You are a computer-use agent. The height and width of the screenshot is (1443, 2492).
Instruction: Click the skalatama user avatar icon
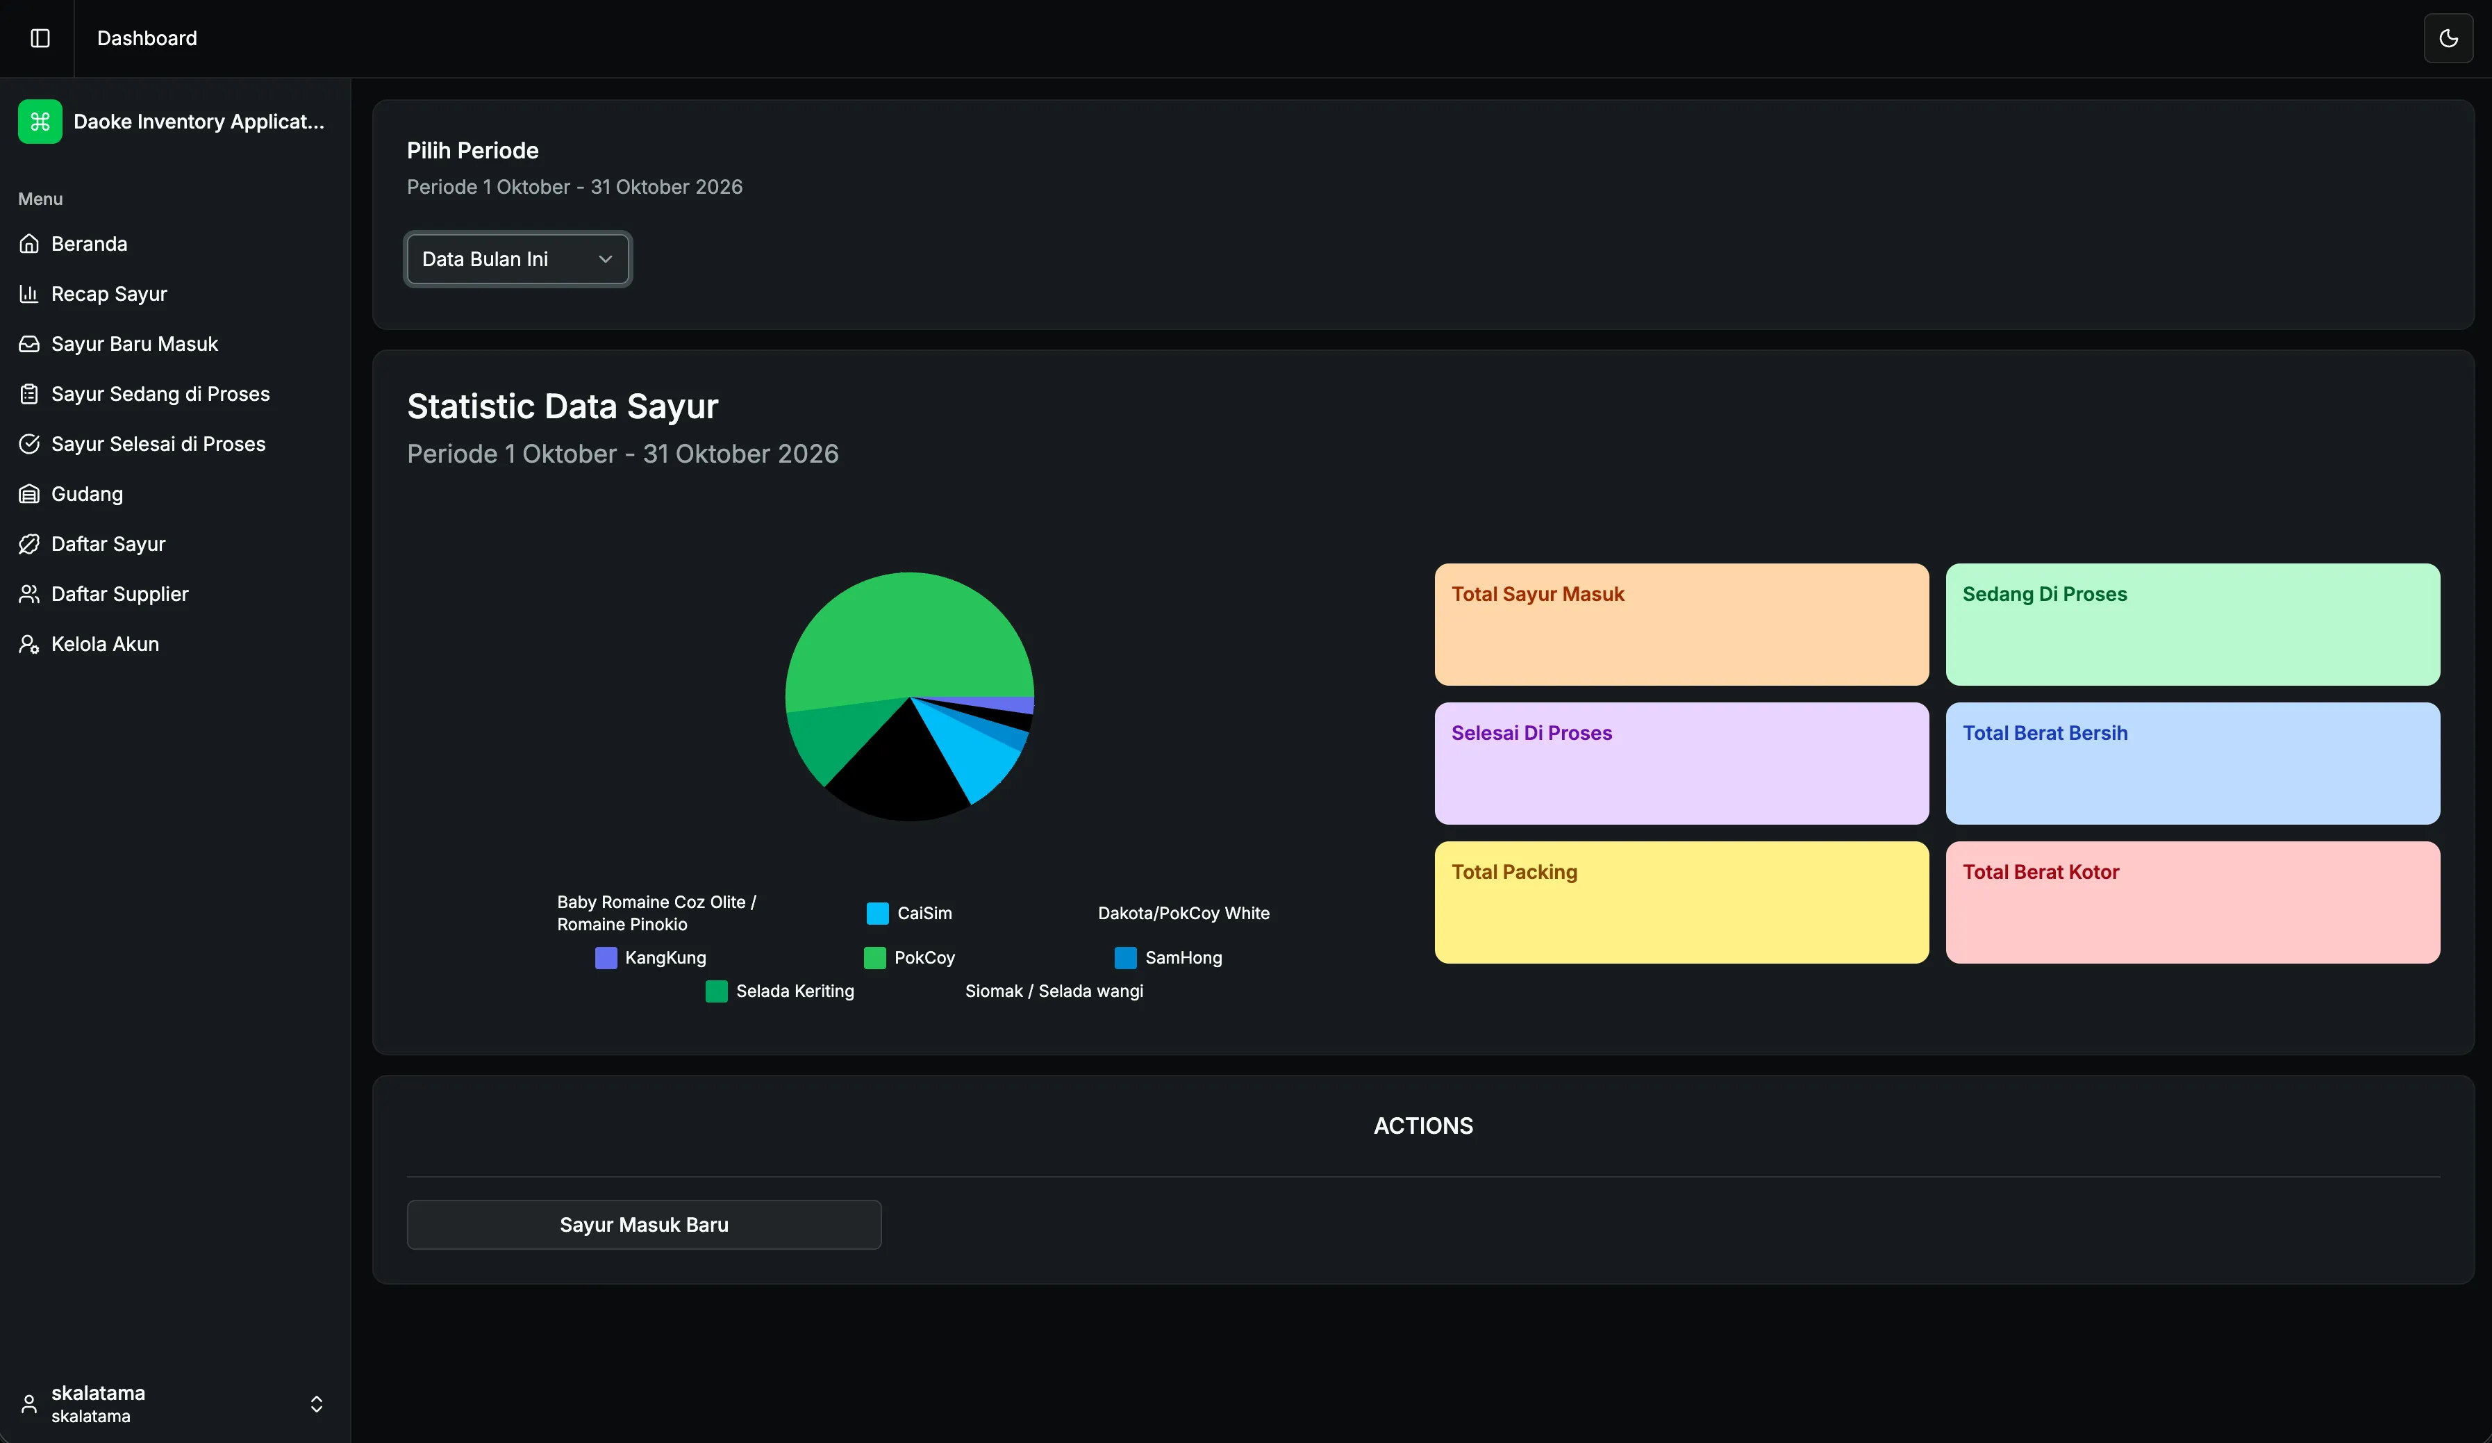(x=30, y=1404)
